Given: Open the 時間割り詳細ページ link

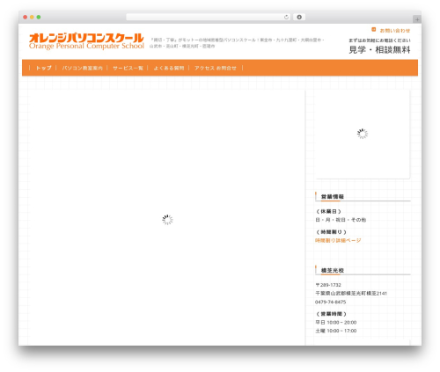Looking at the screenshot, I should pyautogui.click(x=338, y=240).
